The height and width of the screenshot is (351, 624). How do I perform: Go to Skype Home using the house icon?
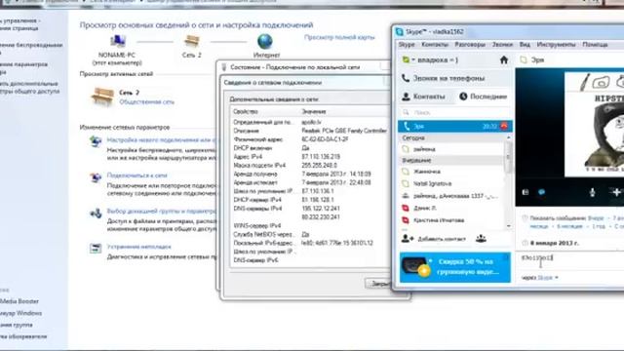point(504,60)
